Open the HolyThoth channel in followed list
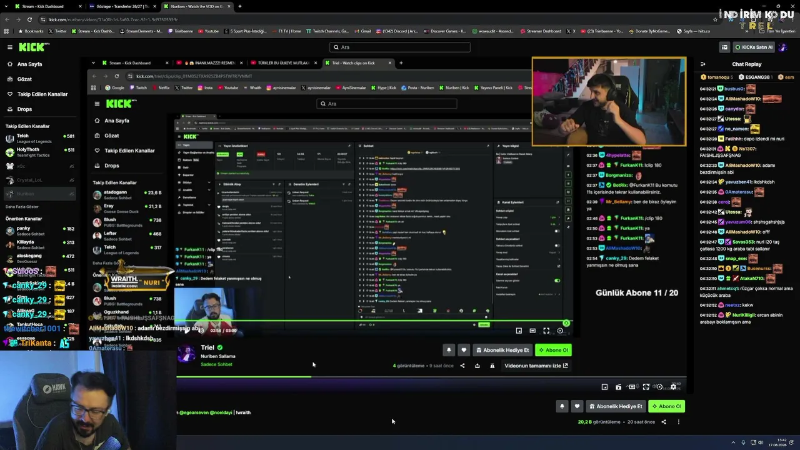The height and width of the screenshot is (450, 800). [40, 152]
